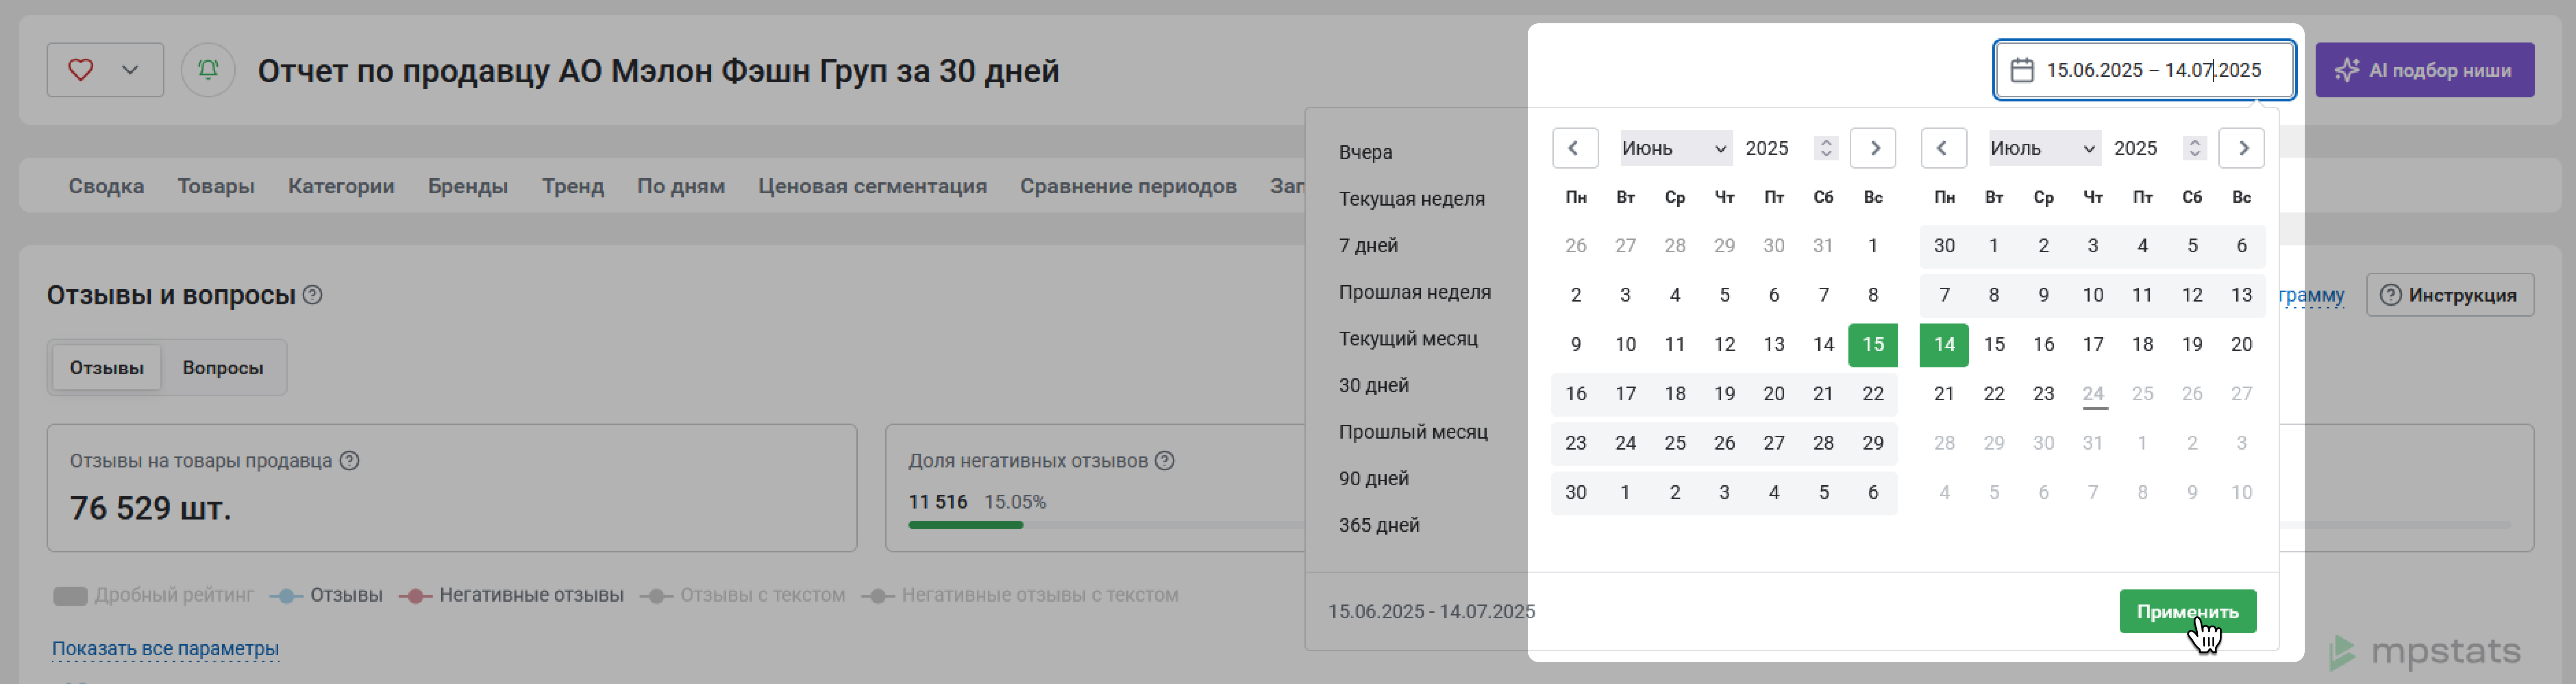Viewport: 2576px width, 684px height.
Task: Switch to the Категории tab
Action: point(341,186)
